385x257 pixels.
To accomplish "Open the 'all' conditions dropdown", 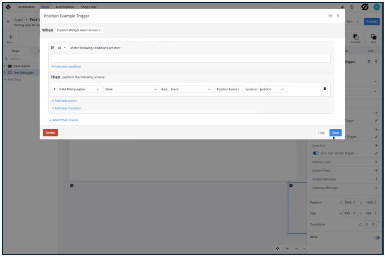I will tap(62, 48).
